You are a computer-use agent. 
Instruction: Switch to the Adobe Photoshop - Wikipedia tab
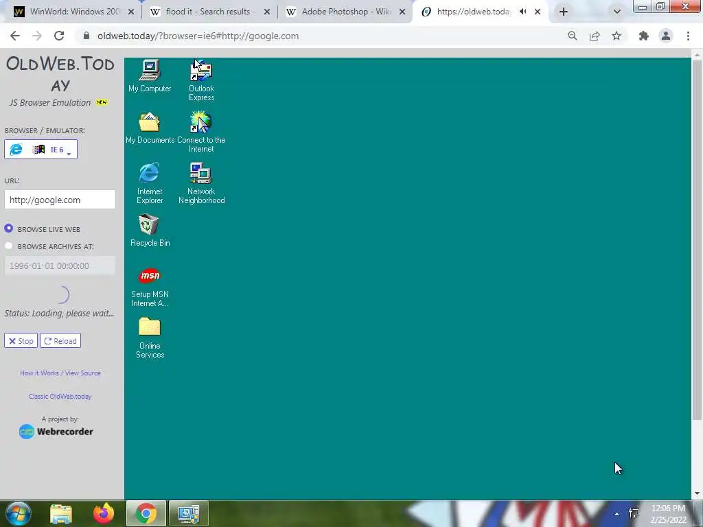pyautogui.click(x=346, y=12)
